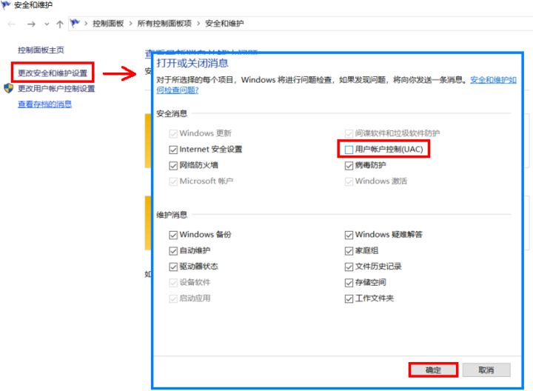Click the disabled 设备软件 checkbox
533x391 pixels.
(x=173, y=283)
